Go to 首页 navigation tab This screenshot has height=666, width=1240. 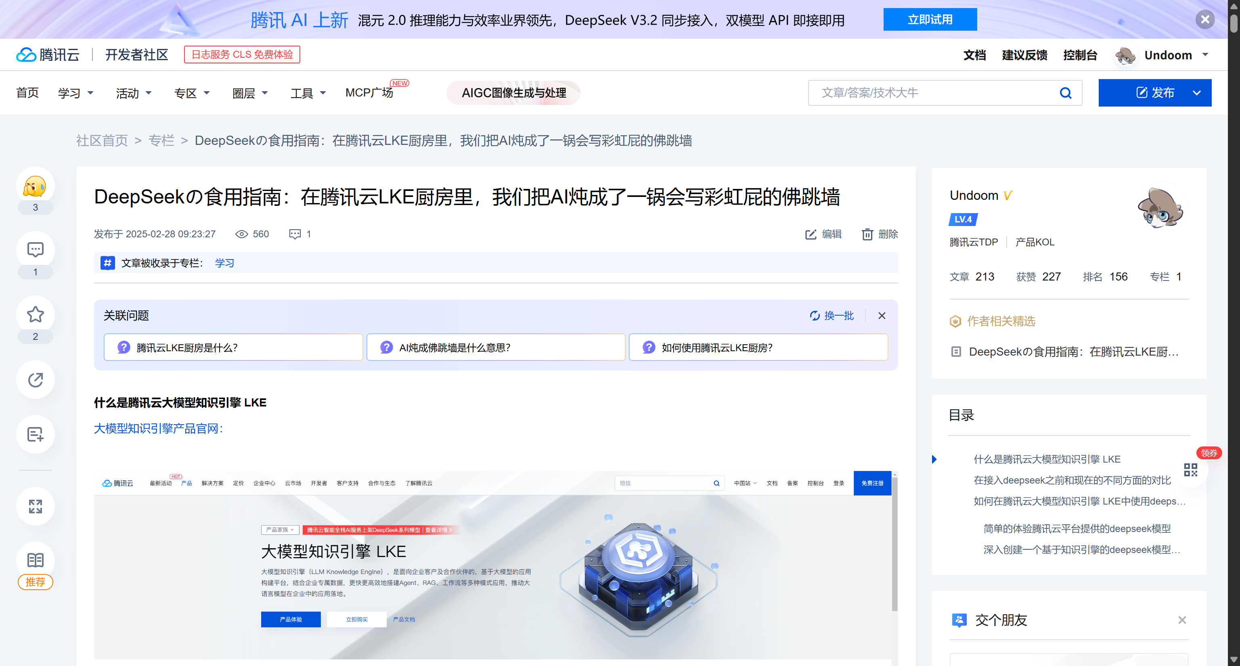point(27,93)
